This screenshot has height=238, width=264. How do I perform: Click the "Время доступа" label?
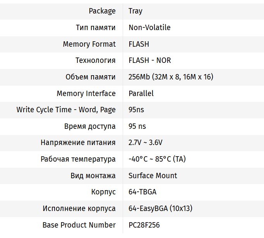(x=90, y=126)
